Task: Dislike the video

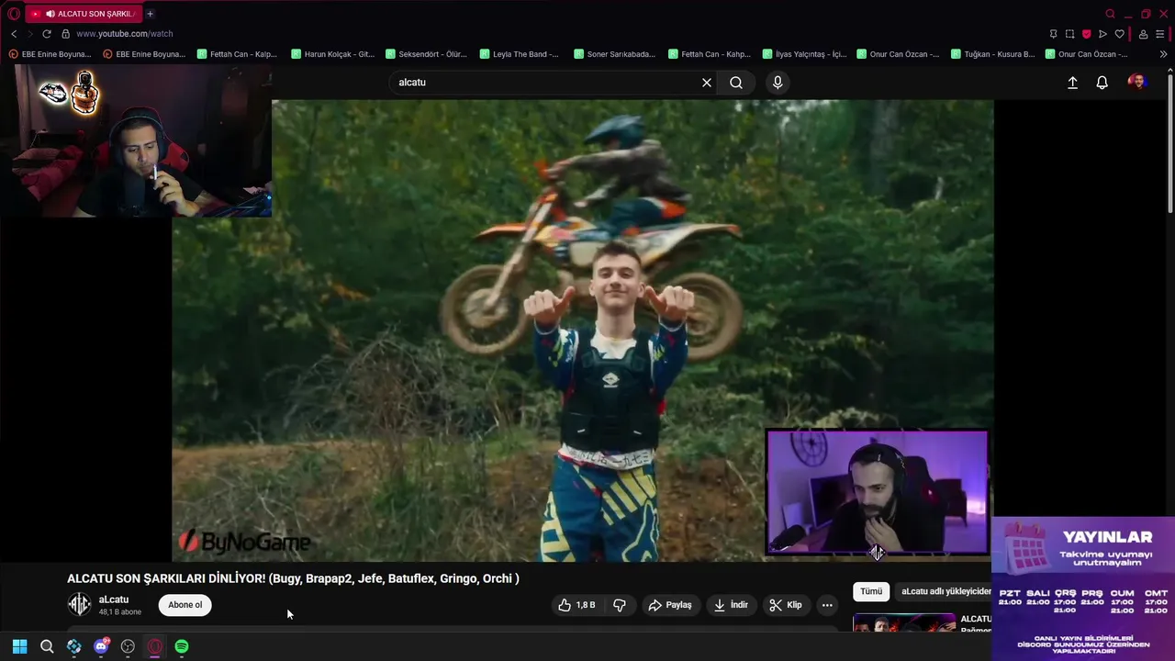Action: (x=620, y=605)
